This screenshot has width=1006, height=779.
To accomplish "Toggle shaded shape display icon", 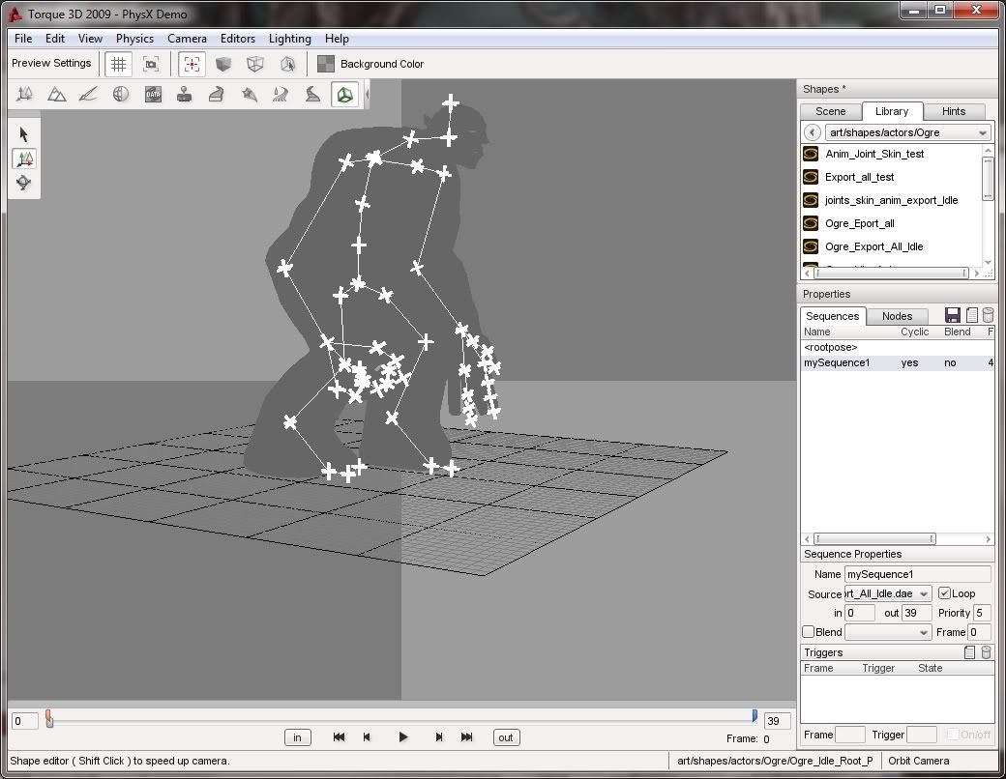I will pyautogui.click(x=223, y=64).
